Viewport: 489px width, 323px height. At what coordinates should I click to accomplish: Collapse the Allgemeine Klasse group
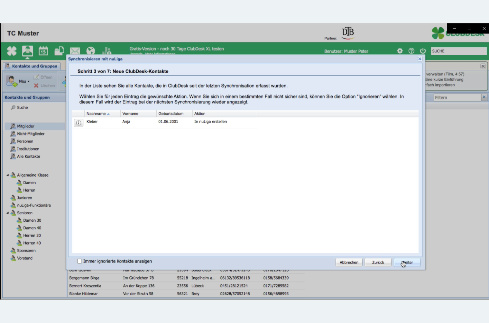coord(8,175)
